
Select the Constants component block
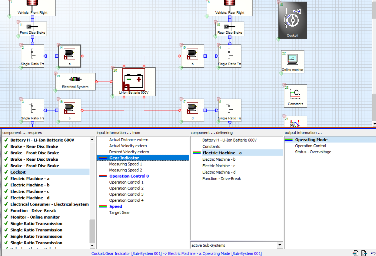click(x=295, y=96)
